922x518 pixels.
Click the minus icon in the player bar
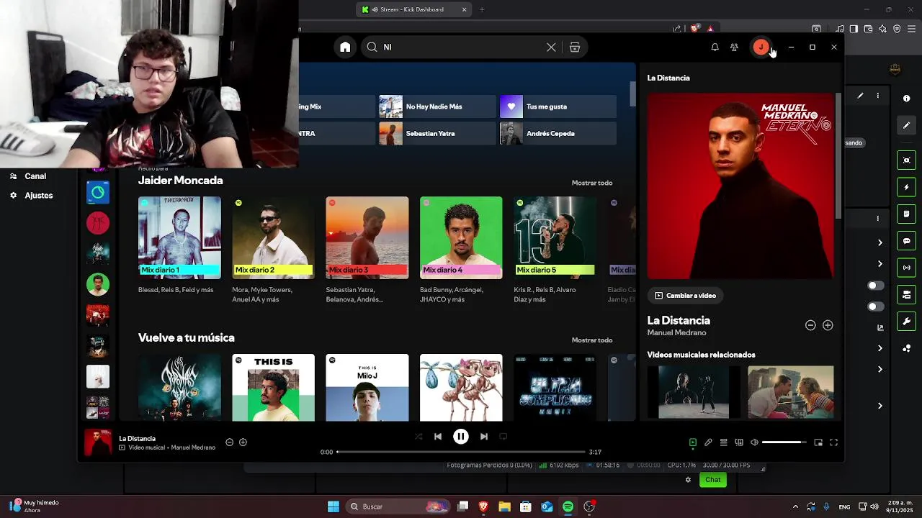click(230, 442)
